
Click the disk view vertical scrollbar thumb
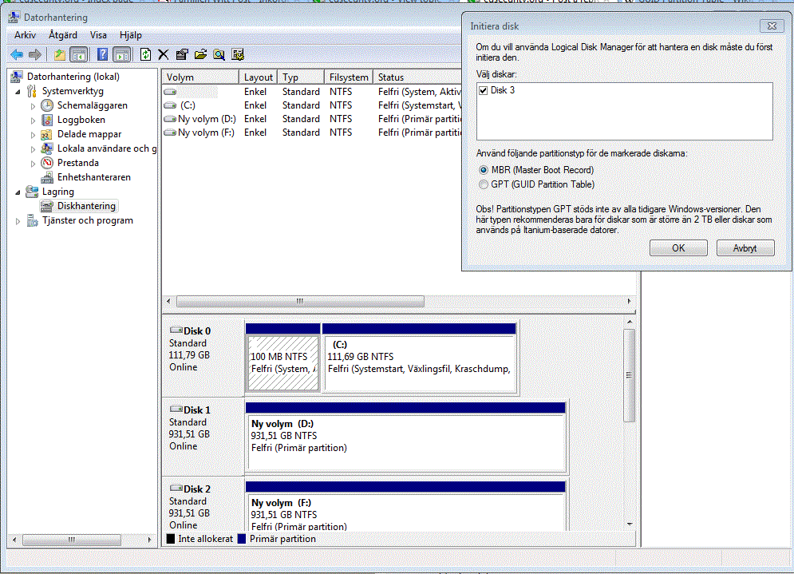629,375
